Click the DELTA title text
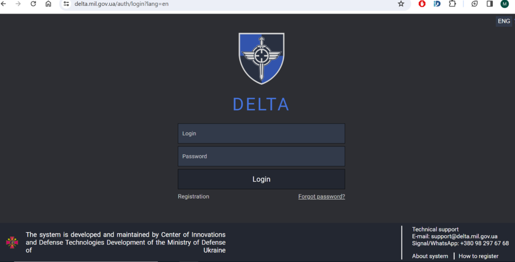 tap(261, 105)
